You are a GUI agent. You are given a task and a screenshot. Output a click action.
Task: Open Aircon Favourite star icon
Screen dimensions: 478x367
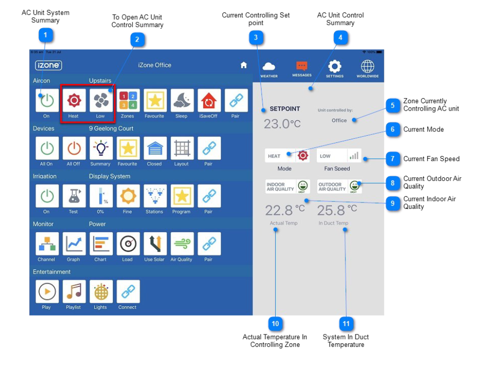(x=155, y=100)
